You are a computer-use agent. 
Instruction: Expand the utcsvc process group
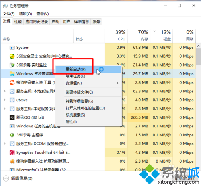pyautogui.click(x=4, y=100)
